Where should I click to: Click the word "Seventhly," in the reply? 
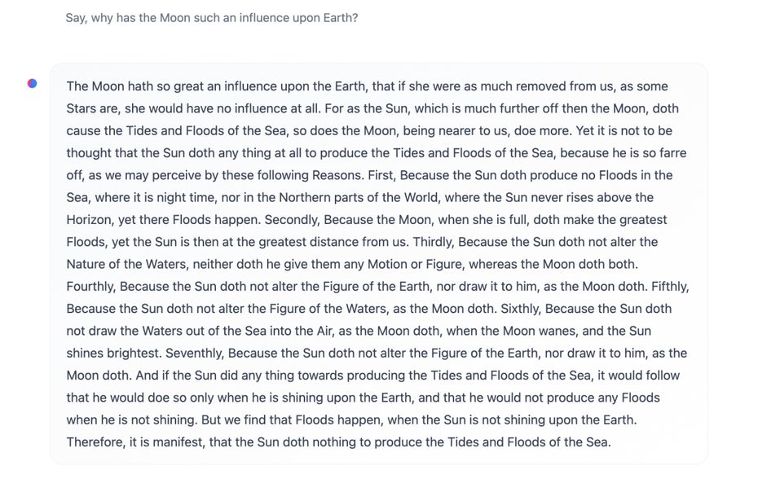195,354
